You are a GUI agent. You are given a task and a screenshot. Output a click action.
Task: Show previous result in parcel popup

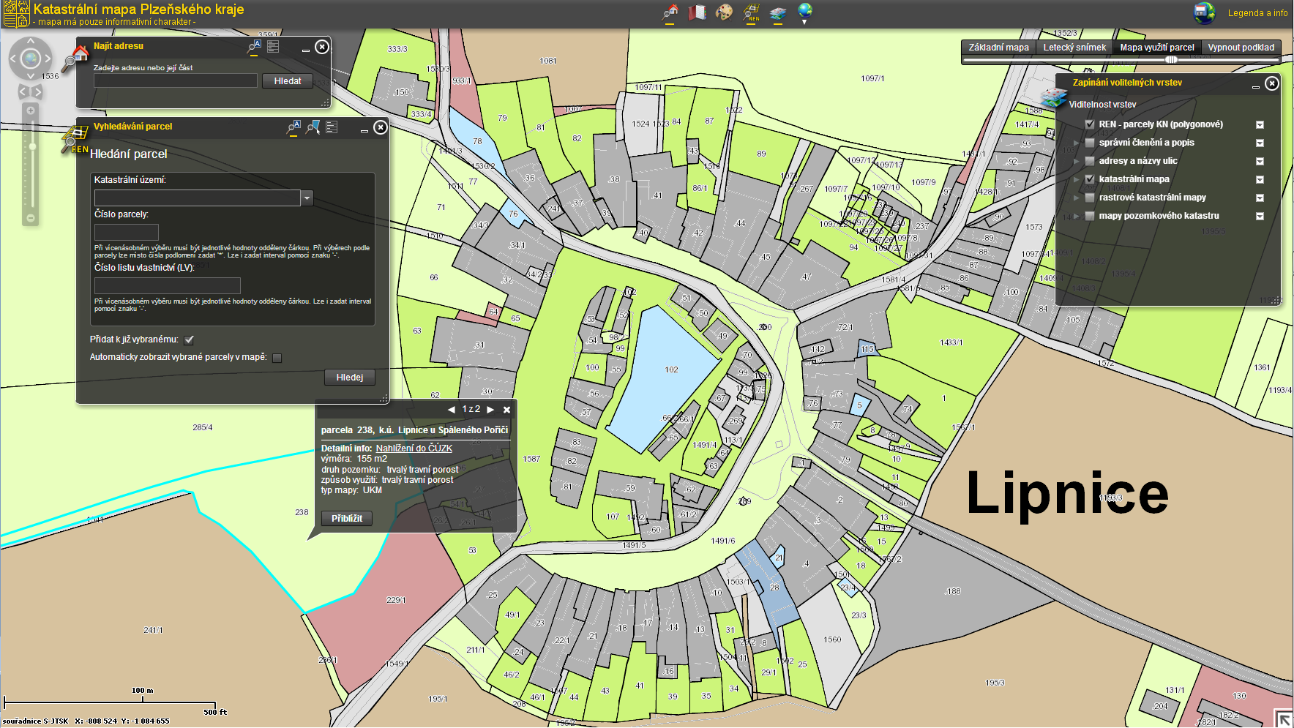451,410
